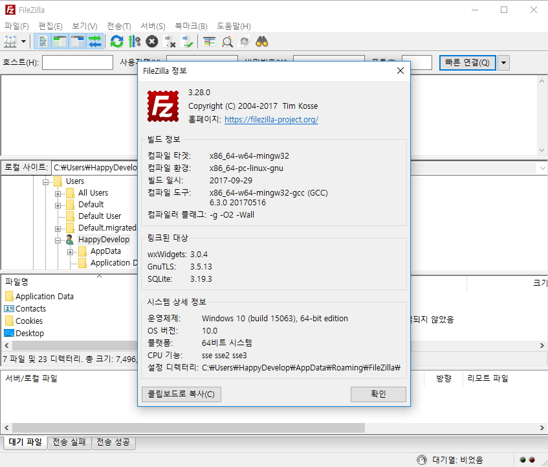Open the filezilla-project.org homepage link
The height and width of the screenshot is (467, 548).
271,120
